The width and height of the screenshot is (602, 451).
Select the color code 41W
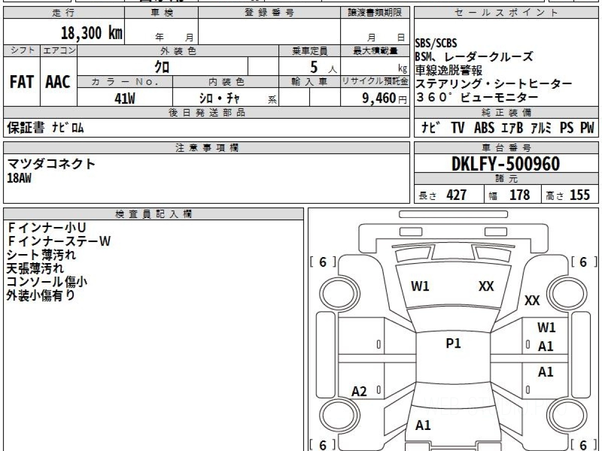[125, 98]
